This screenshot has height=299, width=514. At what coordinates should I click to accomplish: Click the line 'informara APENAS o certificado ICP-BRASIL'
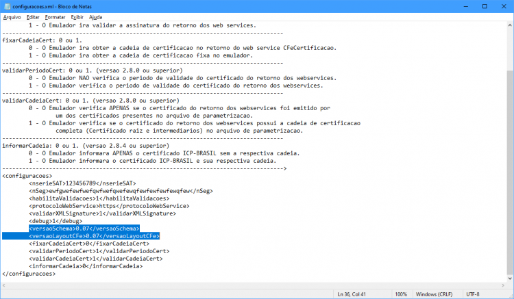164,153
